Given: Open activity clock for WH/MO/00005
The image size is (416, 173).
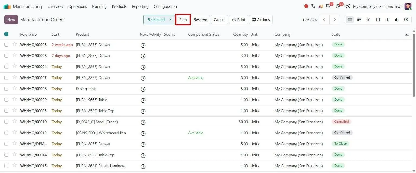Looking at the screenshot, I should click(x=143, y=45).
